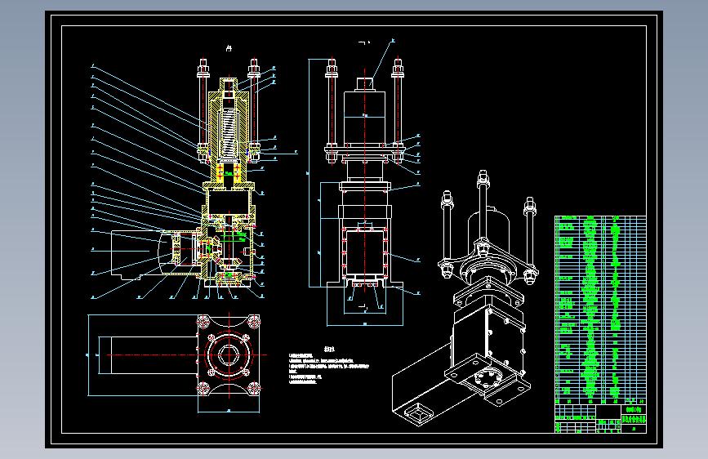Click the technical requirements text block
This screenshot has height=459, width=708.
[329, 366]
